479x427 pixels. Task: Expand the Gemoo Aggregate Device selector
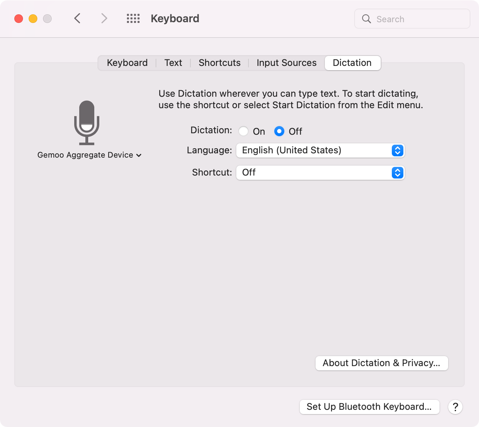[139, 155]
